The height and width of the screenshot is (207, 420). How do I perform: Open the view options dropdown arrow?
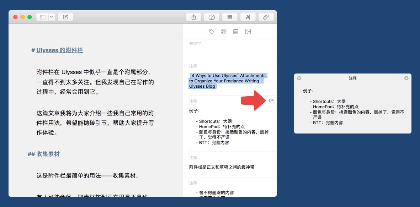[x=52, y=17]
